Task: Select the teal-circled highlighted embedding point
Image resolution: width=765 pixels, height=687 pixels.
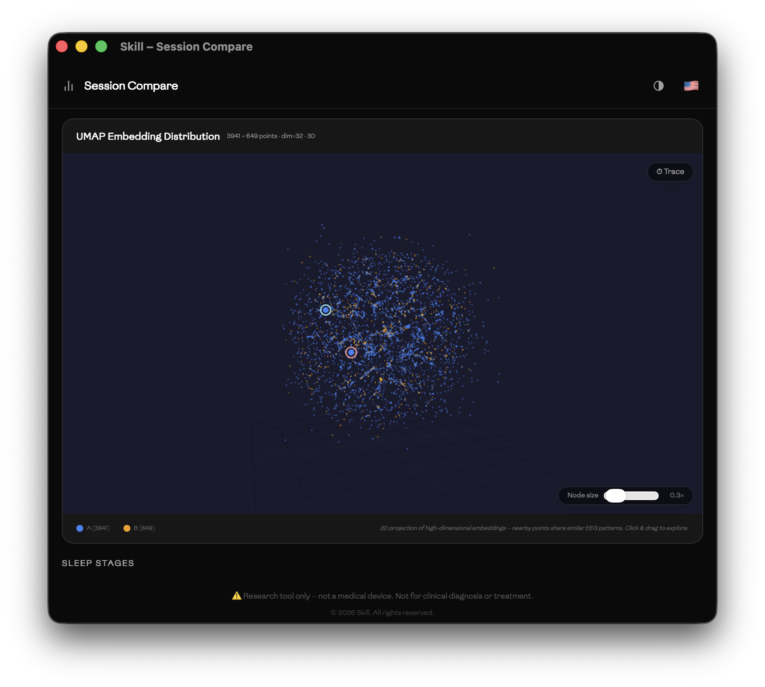Action: [x=325, y=310]
